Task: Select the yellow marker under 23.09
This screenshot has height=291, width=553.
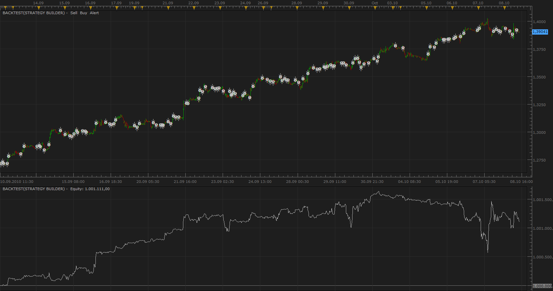Action: point(220,8)
